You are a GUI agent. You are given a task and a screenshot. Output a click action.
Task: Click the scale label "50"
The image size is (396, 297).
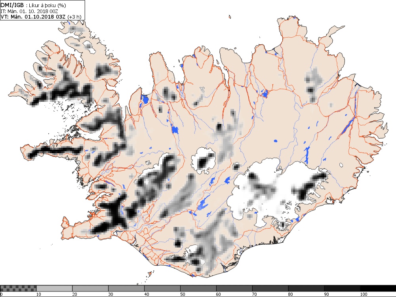(x=183, y=294)
